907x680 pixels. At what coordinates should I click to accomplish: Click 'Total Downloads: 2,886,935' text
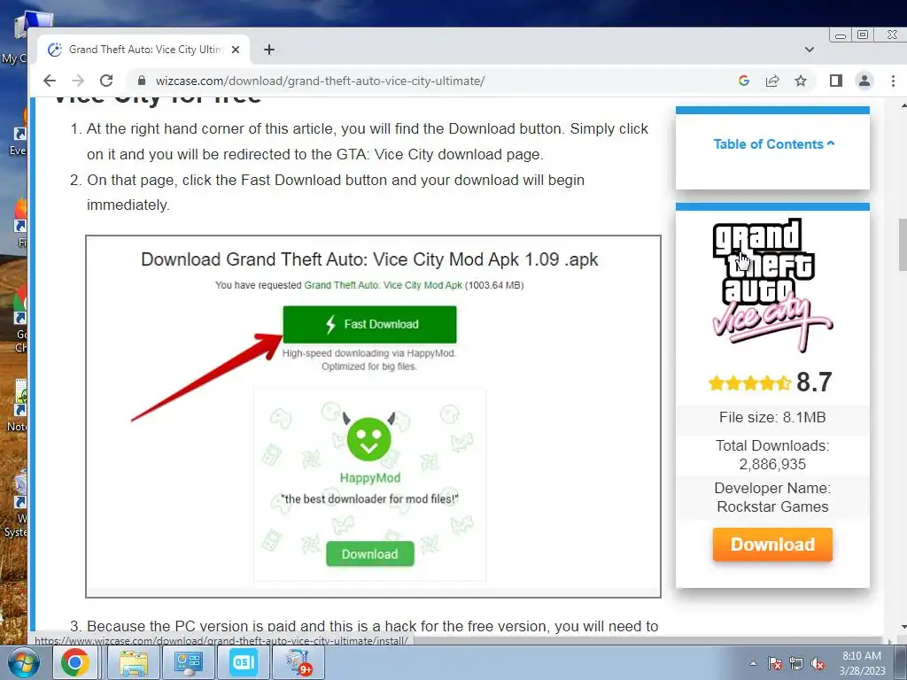click(772, 455)
